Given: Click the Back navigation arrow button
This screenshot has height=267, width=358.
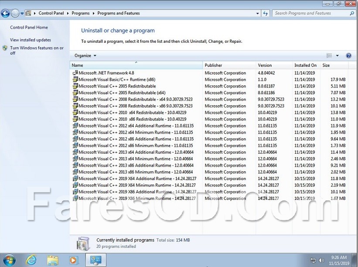Looking at the screenshot, I should (6, 14).
